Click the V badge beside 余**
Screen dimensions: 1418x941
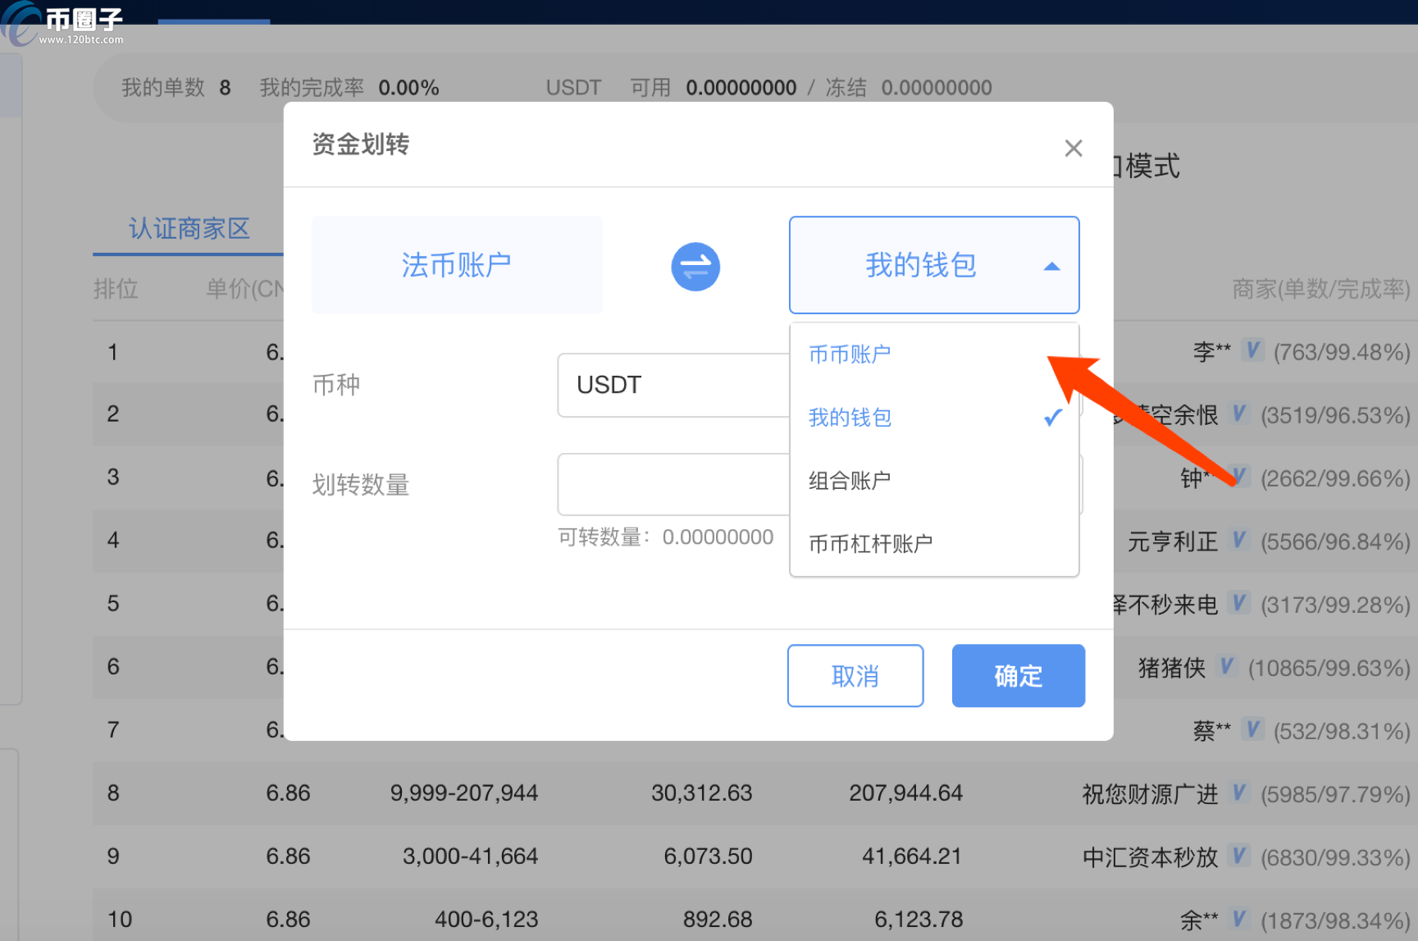point(1239,920)
